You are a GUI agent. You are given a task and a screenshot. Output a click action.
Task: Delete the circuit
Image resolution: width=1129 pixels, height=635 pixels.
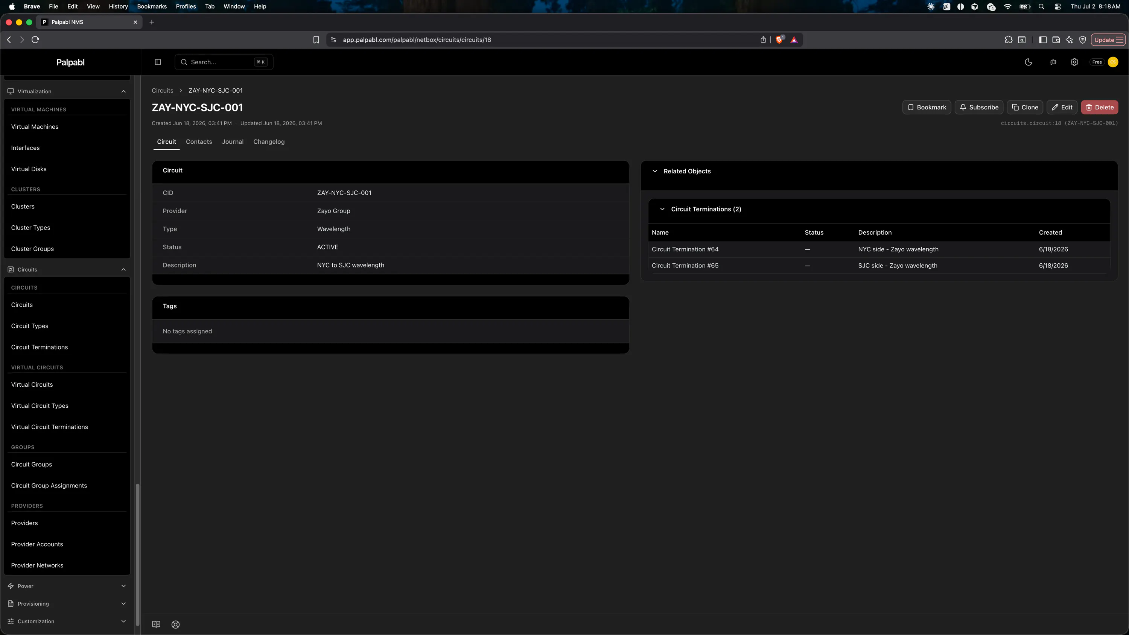tap(1099, 107)
